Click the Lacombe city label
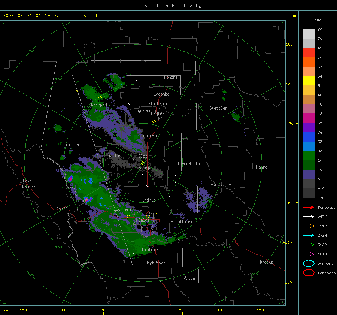Viewport: 337px width, 315px height. coord(161,94)
